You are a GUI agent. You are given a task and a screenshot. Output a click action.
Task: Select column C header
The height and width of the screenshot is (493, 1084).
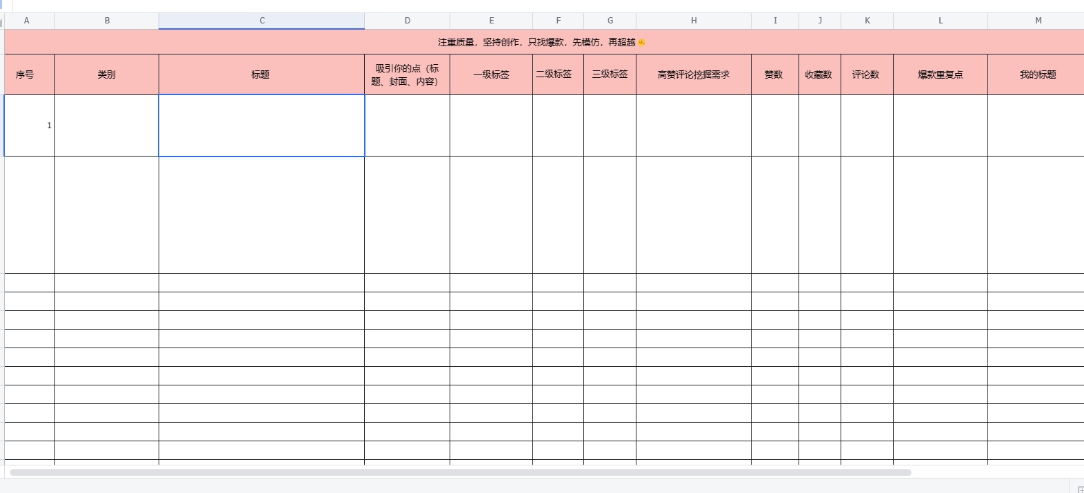[x=261, y=21]
